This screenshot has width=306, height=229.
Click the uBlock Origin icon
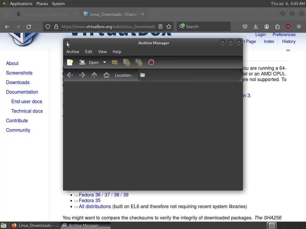(288, 27)
